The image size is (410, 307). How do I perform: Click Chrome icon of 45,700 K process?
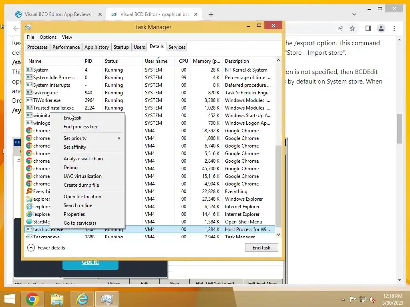point(29,168)
